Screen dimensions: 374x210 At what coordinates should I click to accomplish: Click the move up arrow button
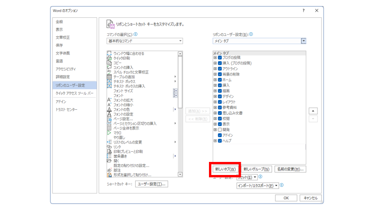313,111
